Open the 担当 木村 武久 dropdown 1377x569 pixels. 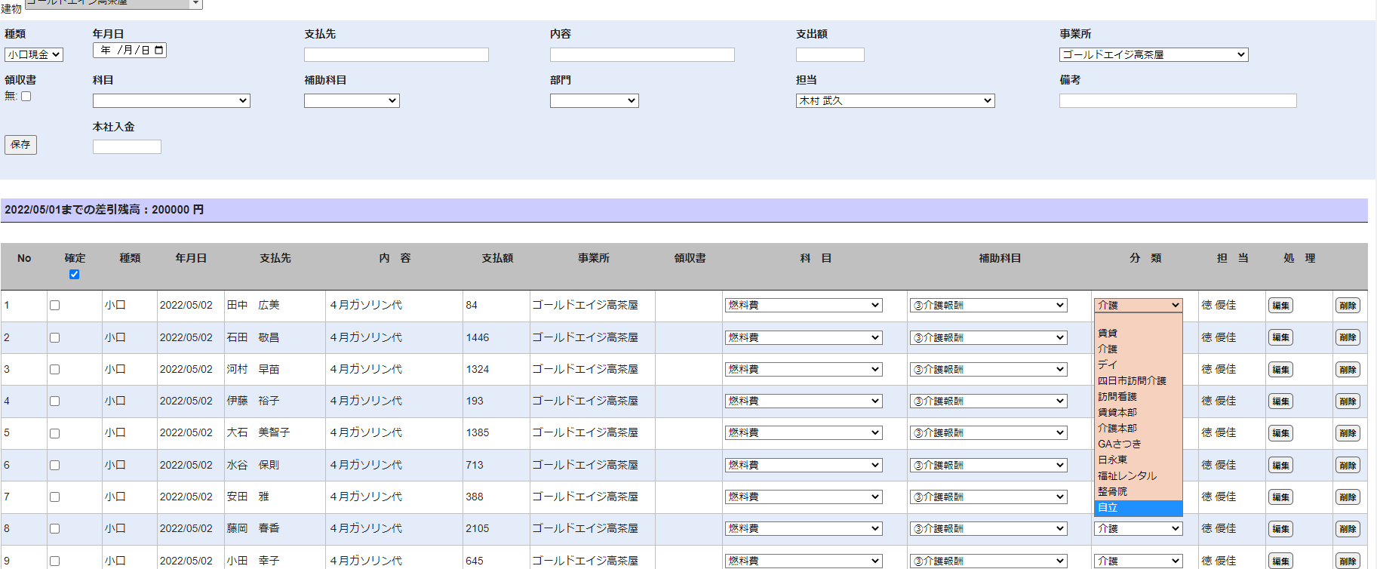895,101
